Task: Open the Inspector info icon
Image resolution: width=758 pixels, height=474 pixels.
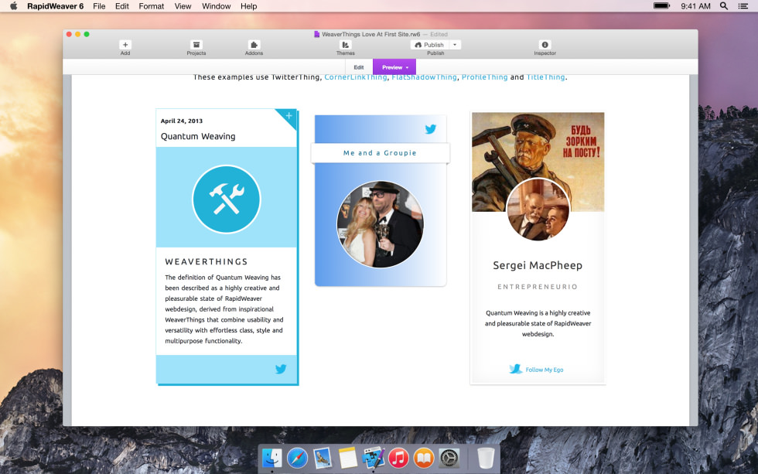Action: click(545, 45)
